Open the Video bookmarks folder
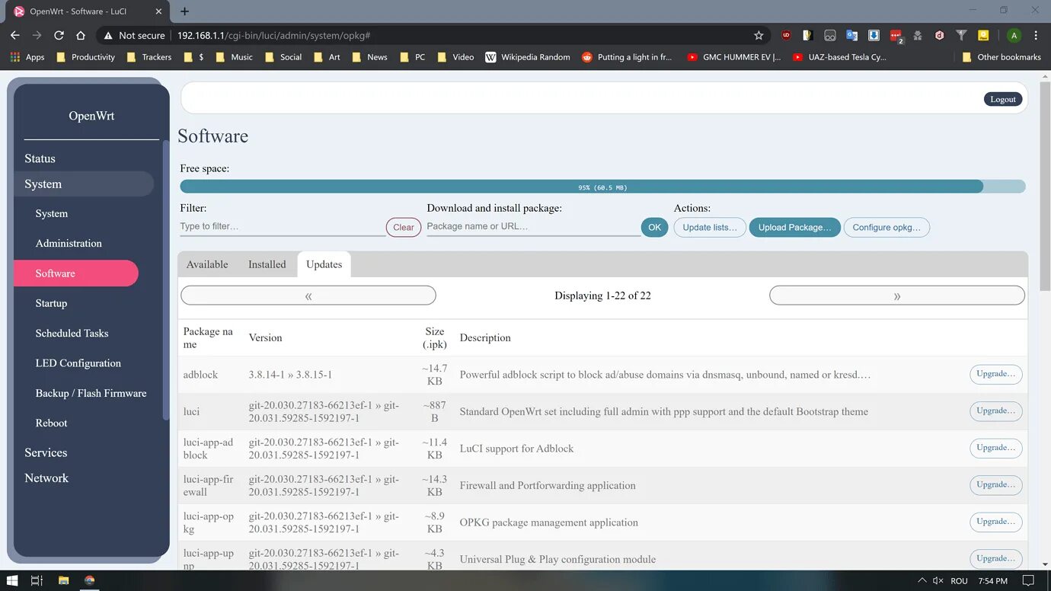This screenshot has height=591, width=1051. pyautogui.click(x=455, y=57)
